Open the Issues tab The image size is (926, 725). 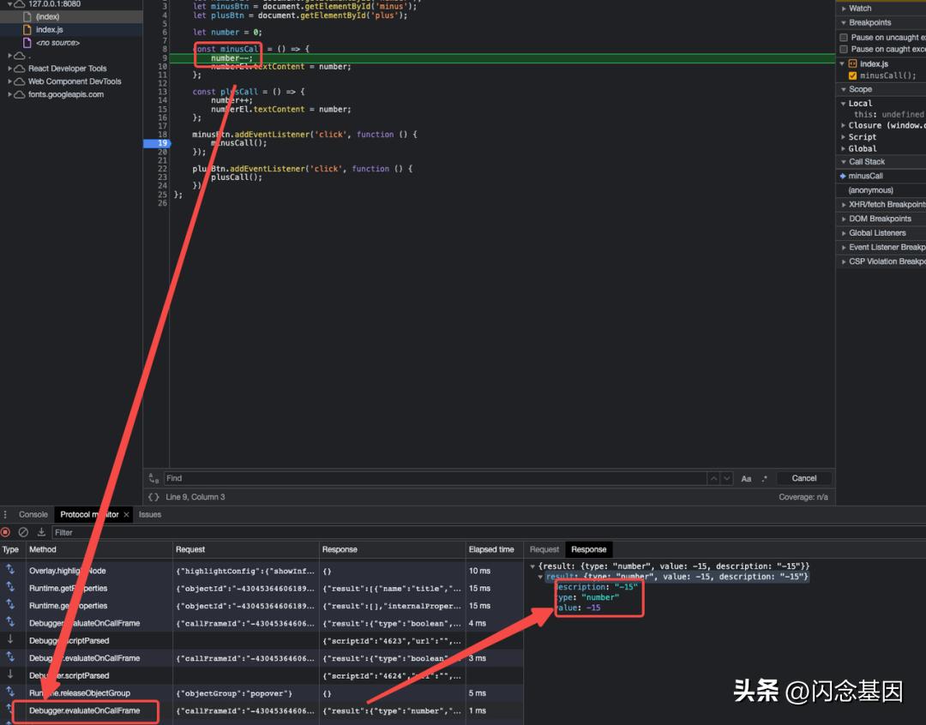point(149,514)
